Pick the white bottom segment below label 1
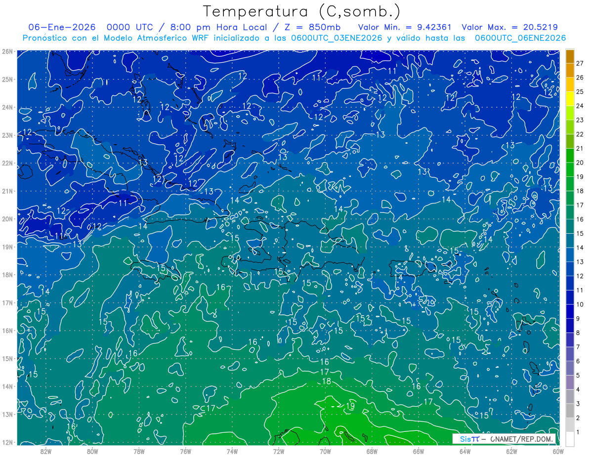The height and width of the screenshot is (458, 593). (570, 439)
